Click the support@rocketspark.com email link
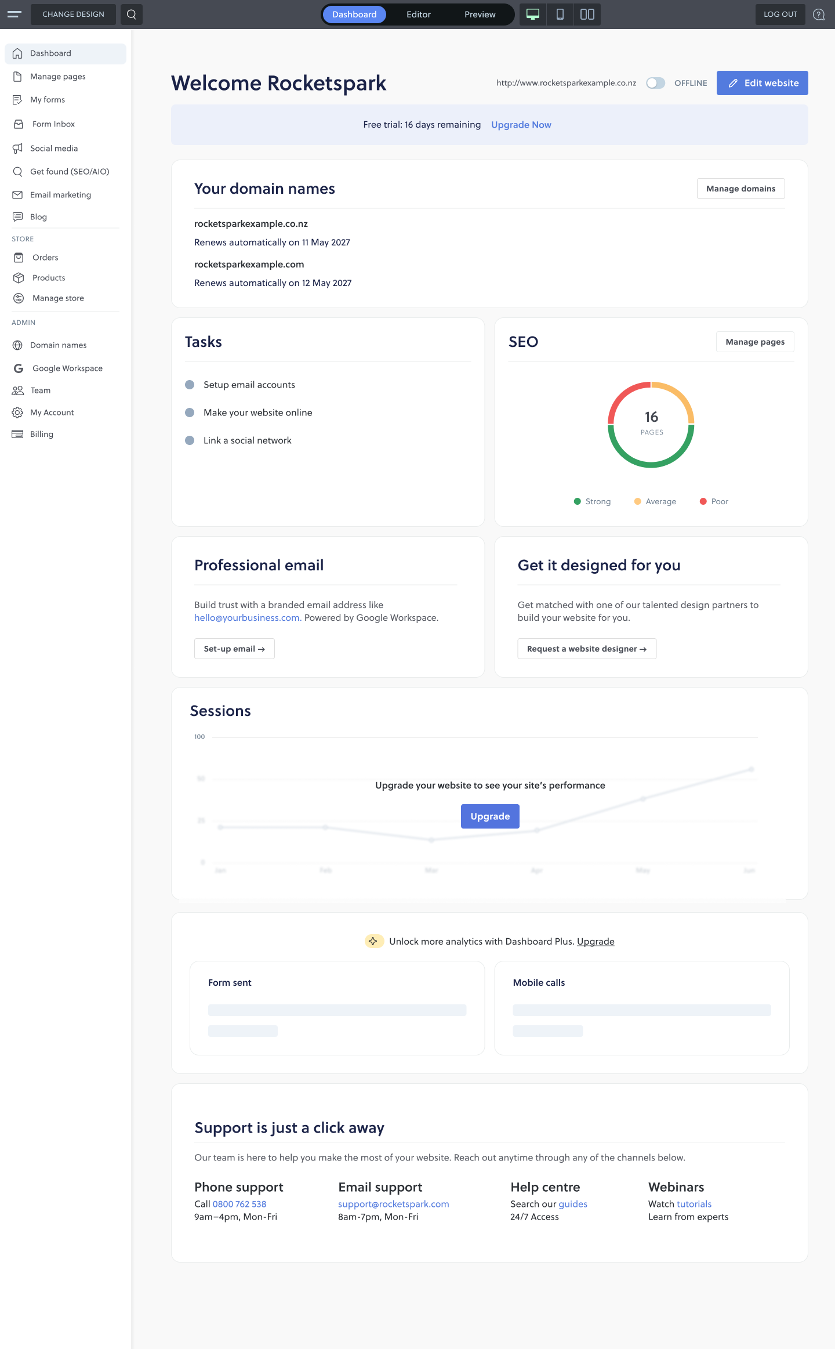Viewport: 835px width, 1349px height. pyautogui.click(x=394, y=1204)
